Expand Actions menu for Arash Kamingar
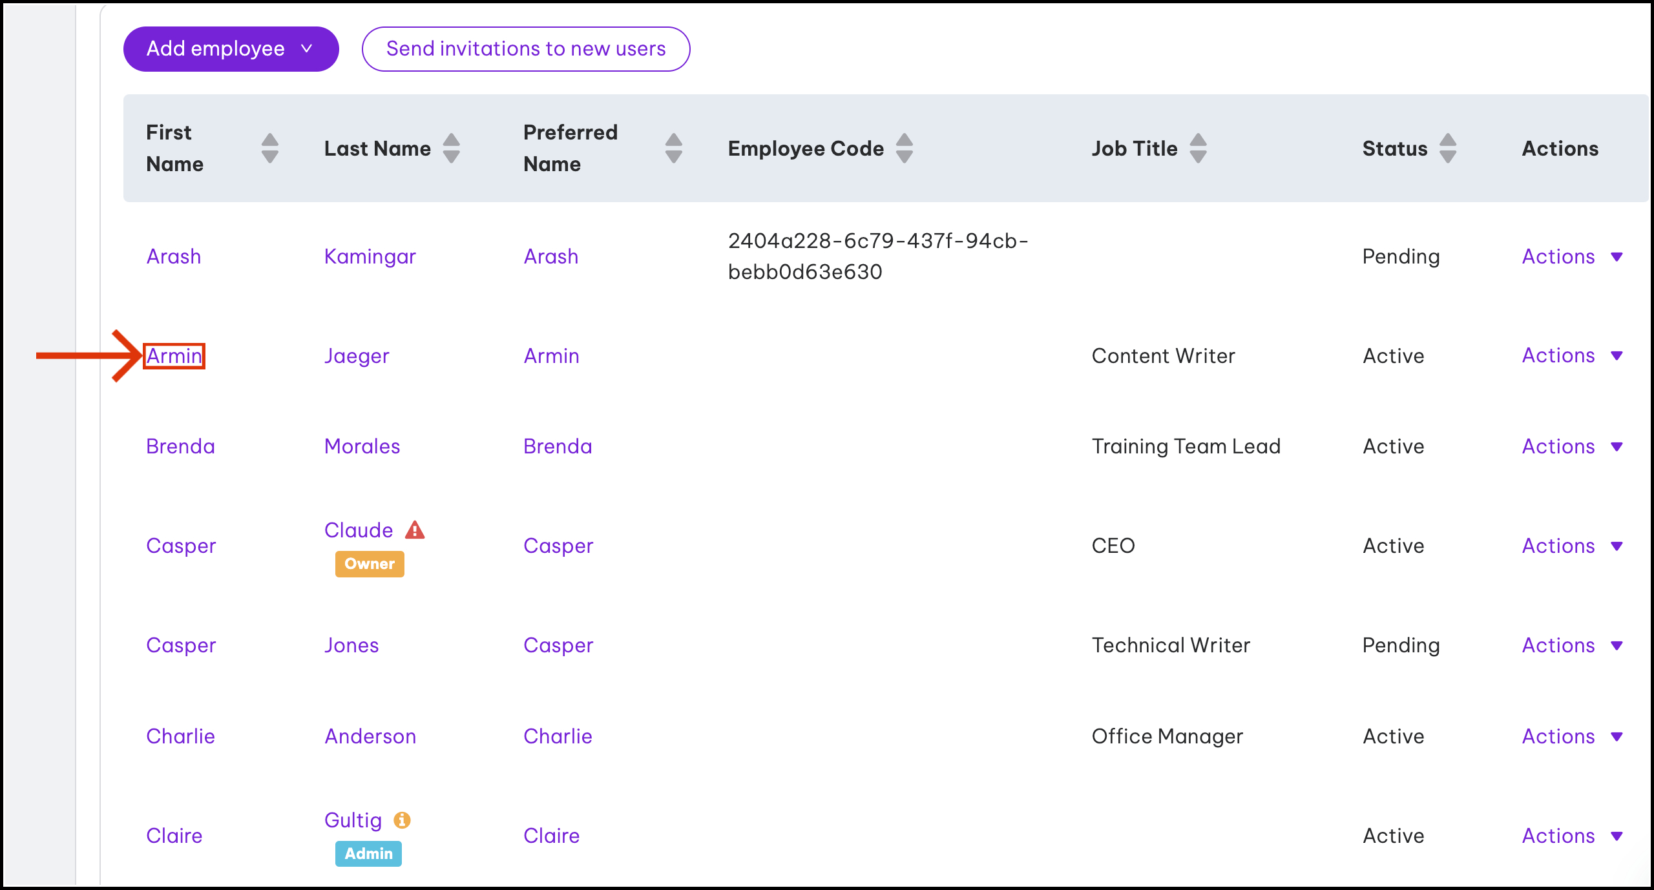The height and width of the screenshot is (890, 1654). click(x=1571, y=256)
